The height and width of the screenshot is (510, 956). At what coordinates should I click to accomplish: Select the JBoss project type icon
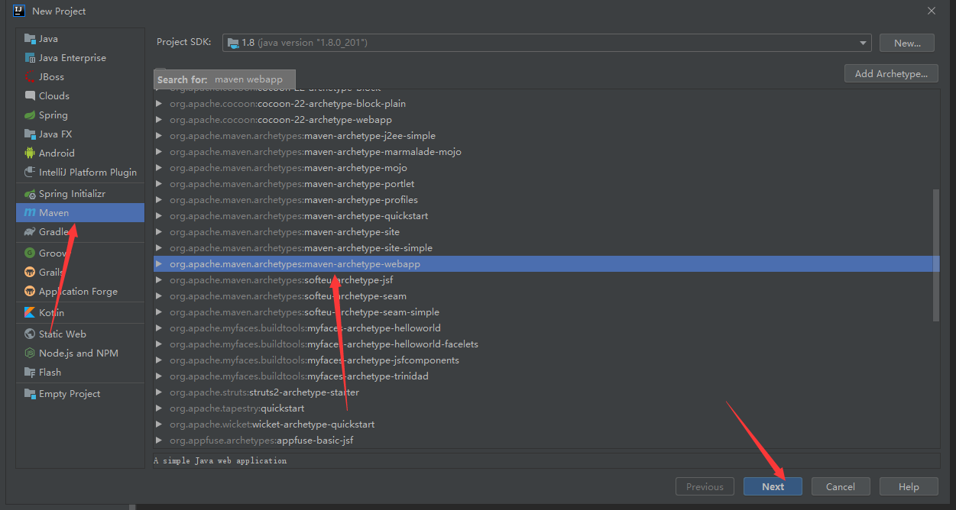30,77
